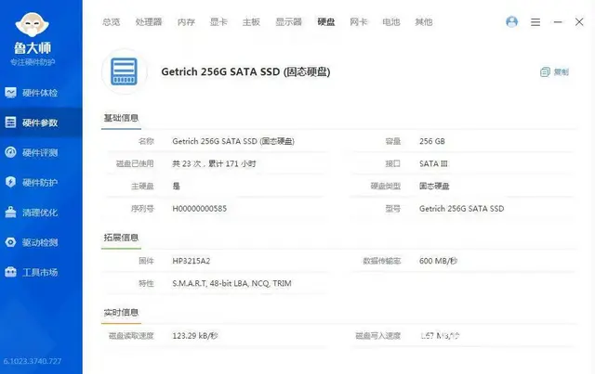The width and height of the screenshot is (595, 374).
Task: Click read speed 123.29 kB/秒
Action: click(x=195, y=336)
